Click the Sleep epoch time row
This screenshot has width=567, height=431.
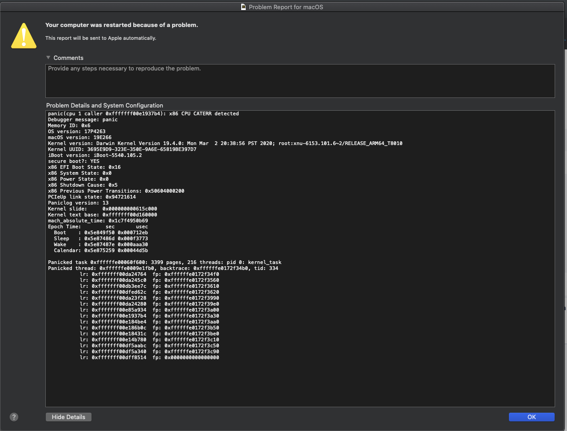101,238
